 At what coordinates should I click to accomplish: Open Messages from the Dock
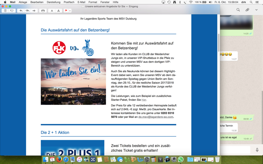pyautogui.click(x=120, y=160)
